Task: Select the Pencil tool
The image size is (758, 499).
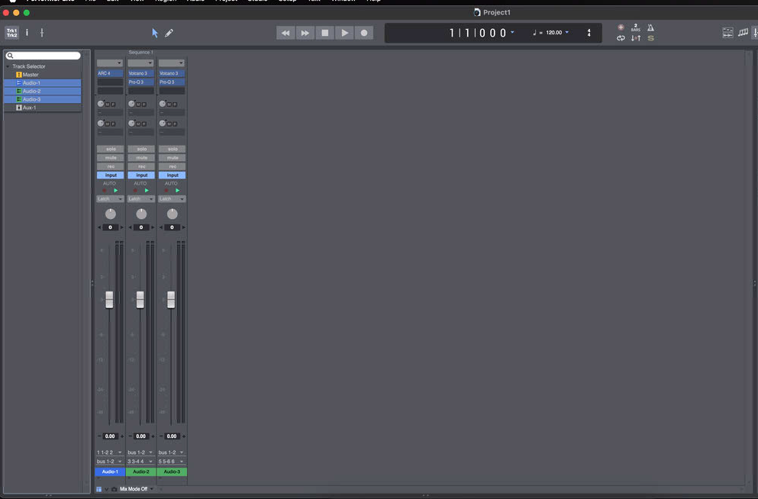Action: pos(169,33)
